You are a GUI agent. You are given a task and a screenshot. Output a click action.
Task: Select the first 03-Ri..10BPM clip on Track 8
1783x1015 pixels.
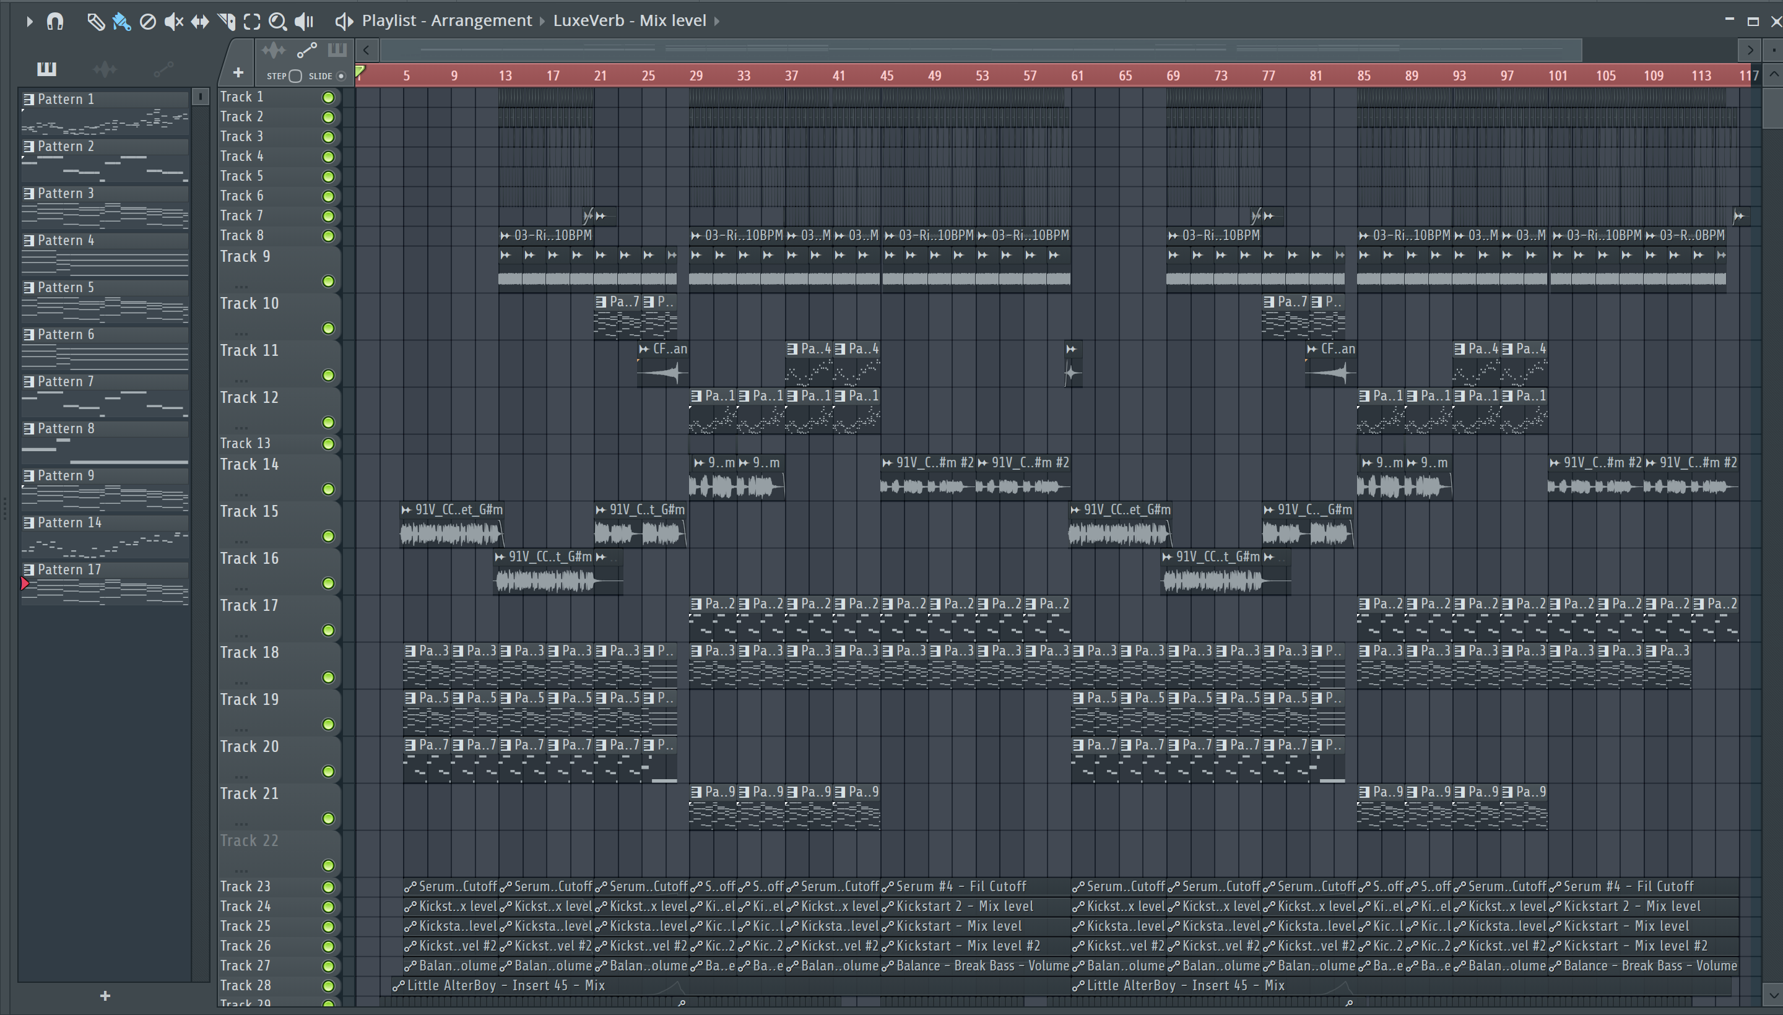coord(545,236)
